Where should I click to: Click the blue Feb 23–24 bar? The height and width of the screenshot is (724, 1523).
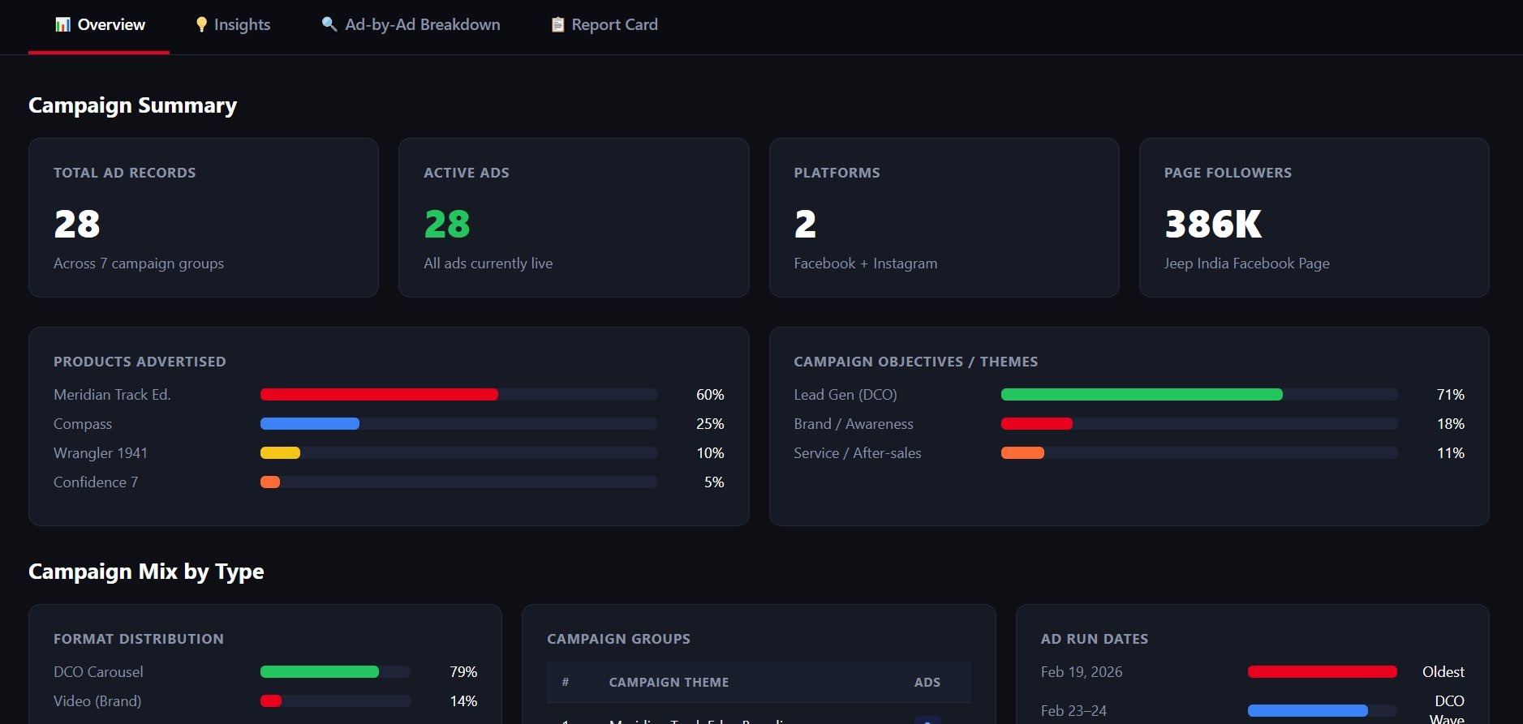(x=1307, y=711)
